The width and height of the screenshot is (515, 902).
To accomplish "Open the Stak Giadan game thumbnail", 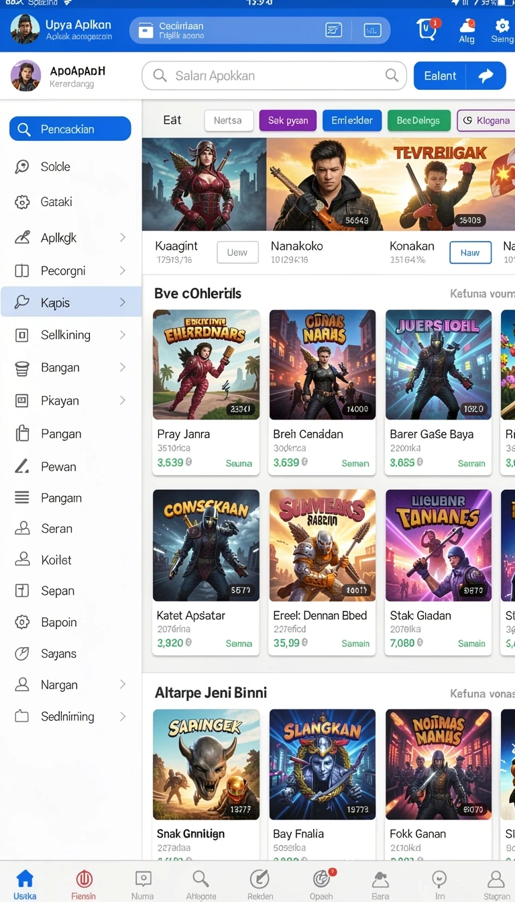I will [x=439, y=545].
